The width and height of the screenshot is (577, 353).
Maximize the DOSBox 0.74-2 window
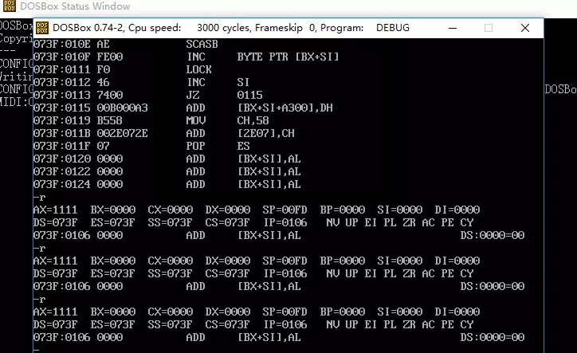point(489,28)
